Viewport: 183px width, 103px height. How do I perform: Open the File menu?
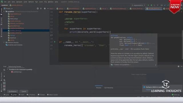pos(5,2)
